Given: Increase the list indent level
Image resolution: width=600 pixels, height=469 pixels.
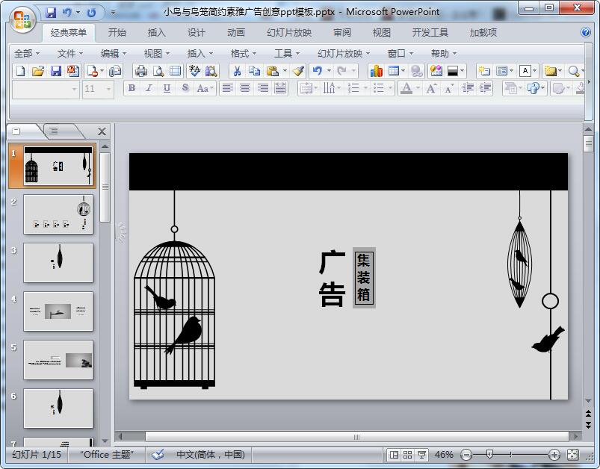Looking at the screenshot, I should point(485,88).
